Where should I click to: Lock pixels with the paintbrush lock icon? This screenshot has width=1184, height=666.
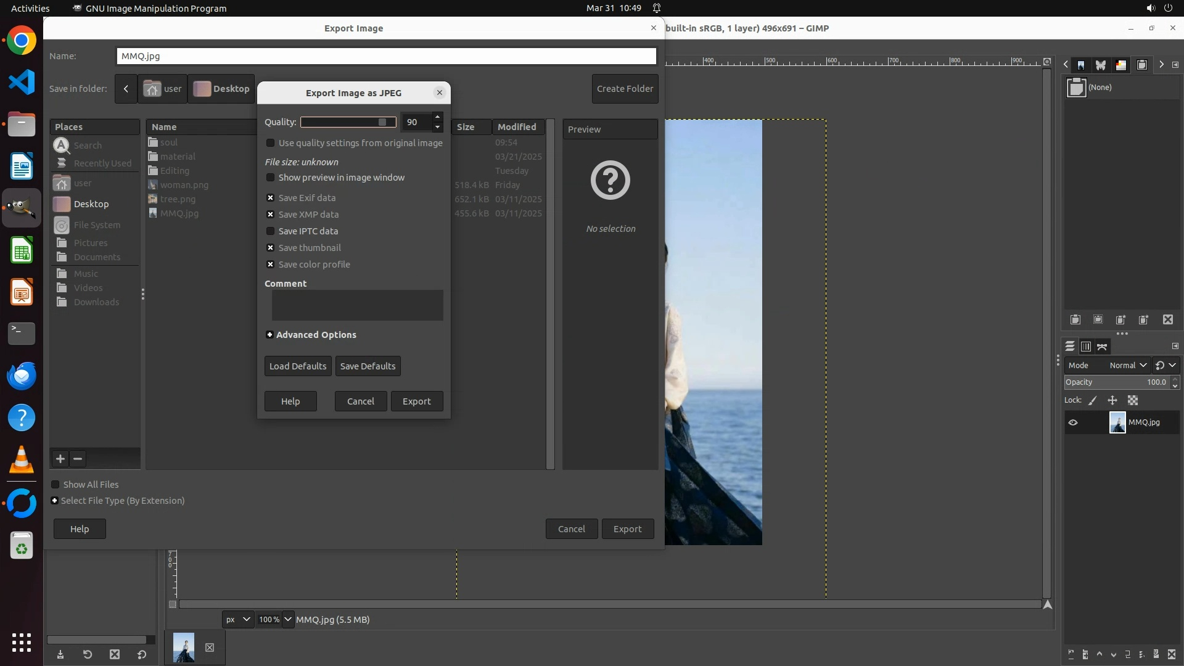(1093, 401)
